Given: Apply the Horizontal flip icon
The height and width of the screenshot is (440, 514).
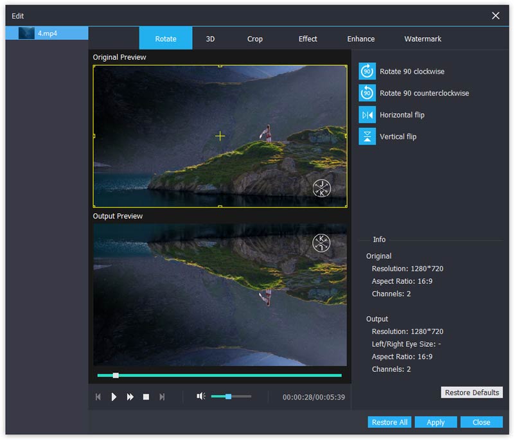Looking at the screenshot, I should (367, 115).
